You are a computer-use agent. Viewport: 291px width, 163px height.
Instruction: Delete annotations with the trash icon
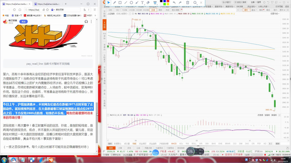coord(188,3)
